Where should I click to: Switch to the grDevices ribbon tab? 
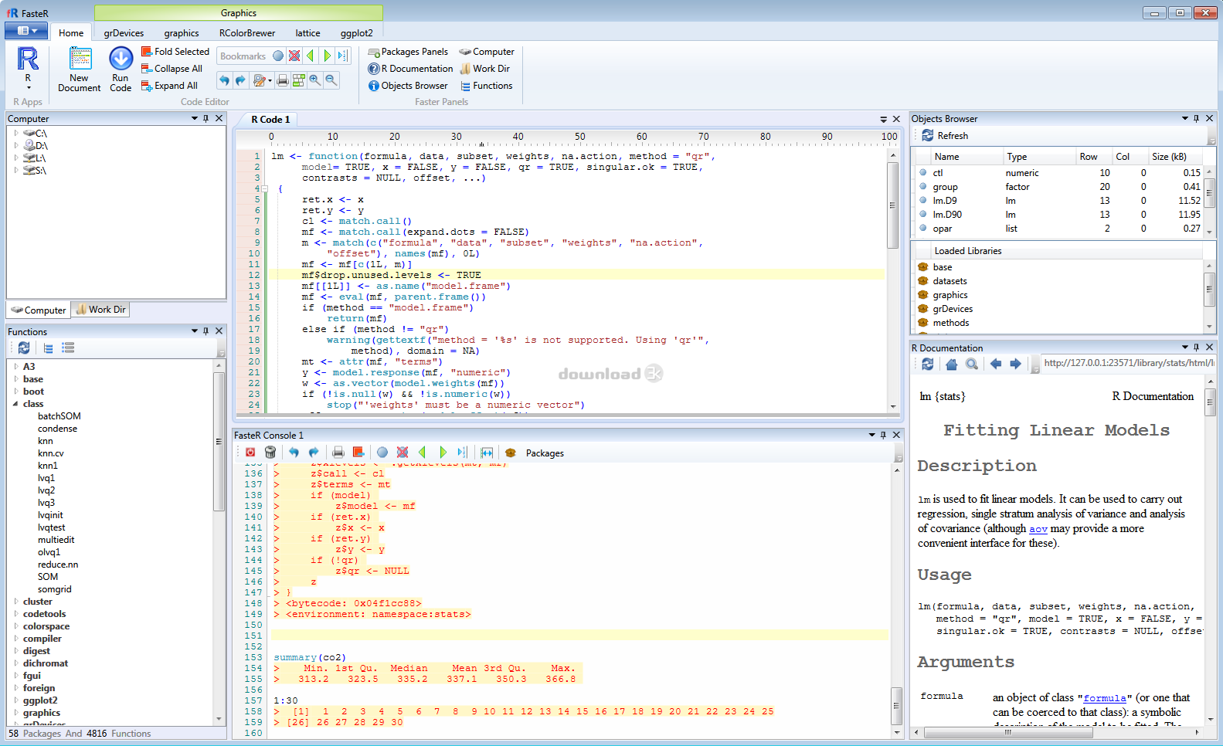[x=124, y=33]
